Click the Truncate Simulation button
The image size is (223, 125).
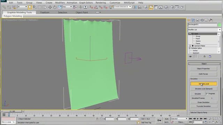coord(203,106)
